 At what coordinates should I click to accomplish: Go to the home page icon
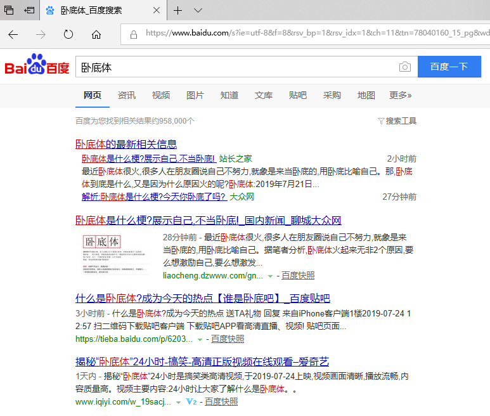coord(96,34)
